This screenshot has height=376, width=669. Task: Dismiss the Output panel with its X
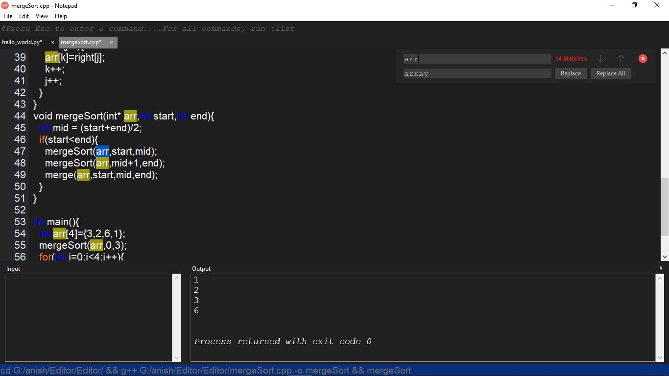coord(661,268)
